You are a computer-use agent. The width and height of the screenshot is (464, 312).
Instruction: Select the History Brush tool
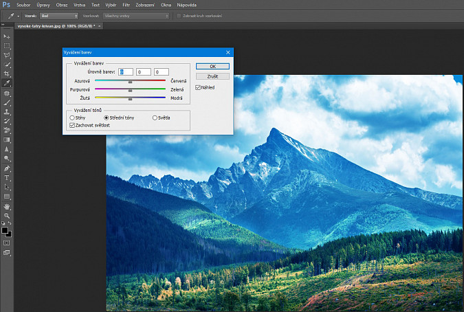(x=6, y=121)
